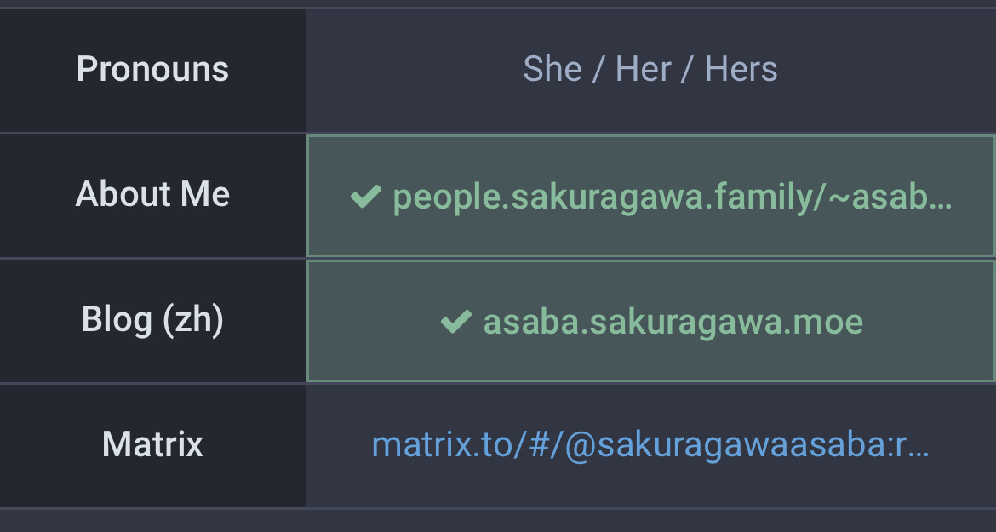Image resolution: width=996 pixels, height=532 pixels.
Task: Open the asaba.sakuragawa.moe blog link
Action: pos(673,323)
